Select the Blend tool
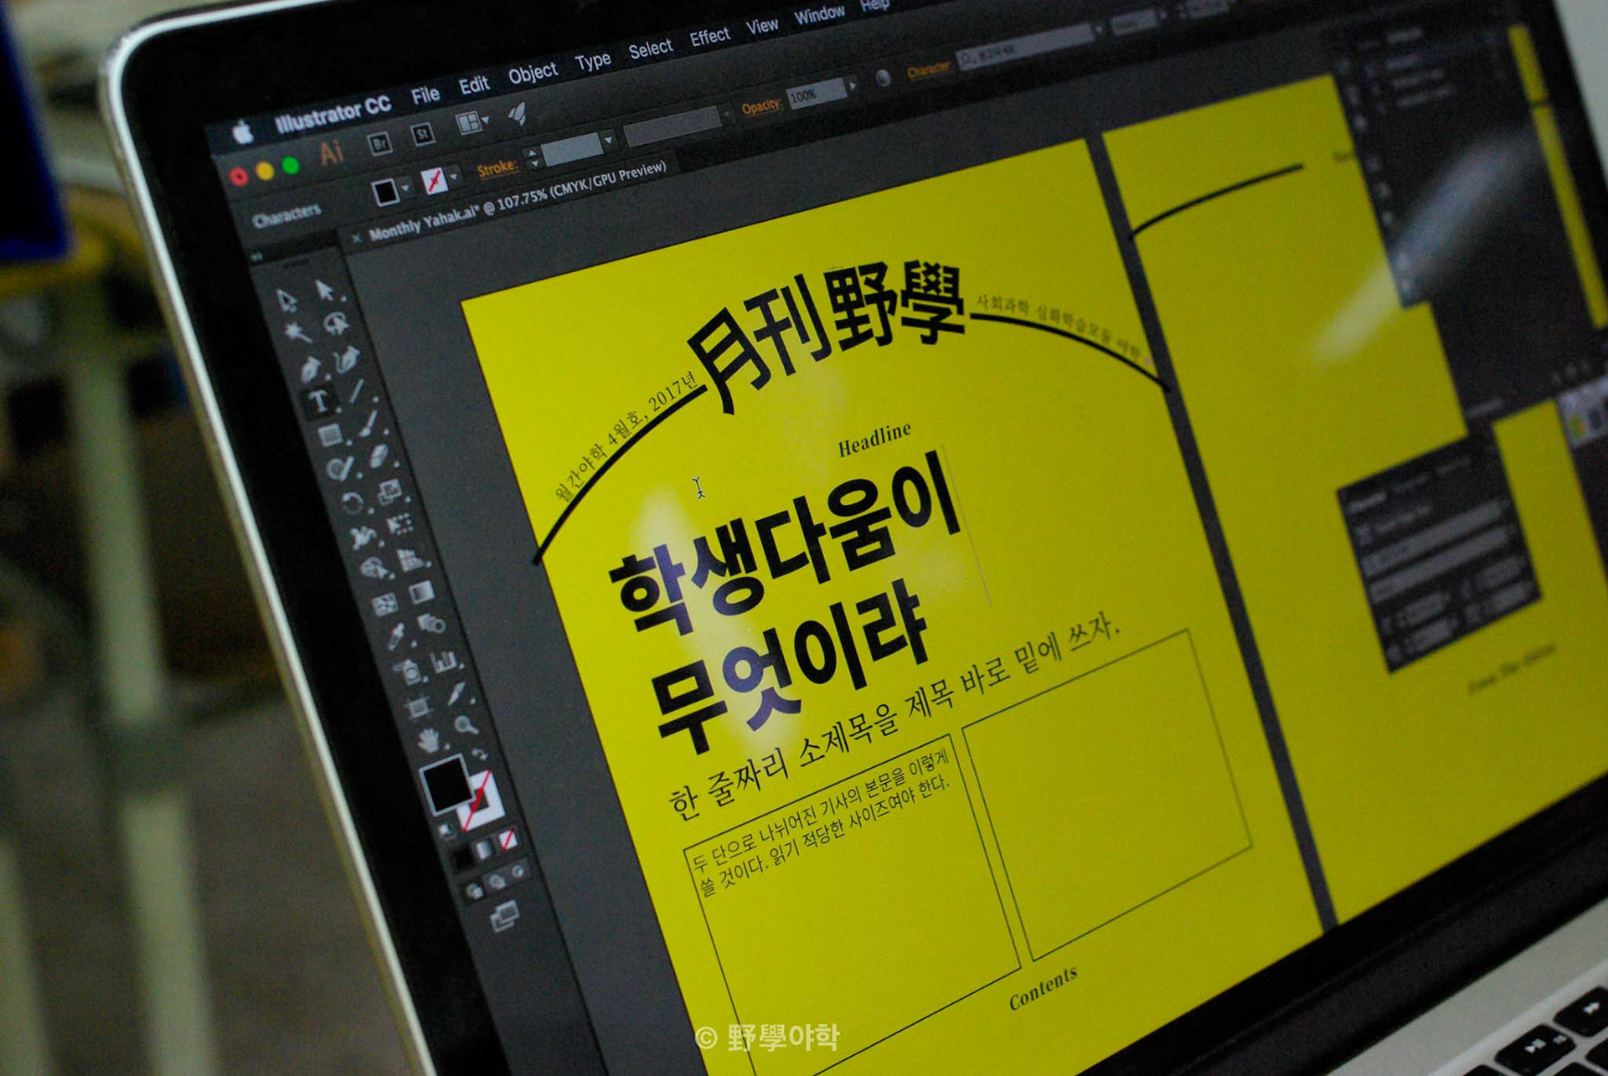The image size is (1608, 1076). click(x=432, y=625)
